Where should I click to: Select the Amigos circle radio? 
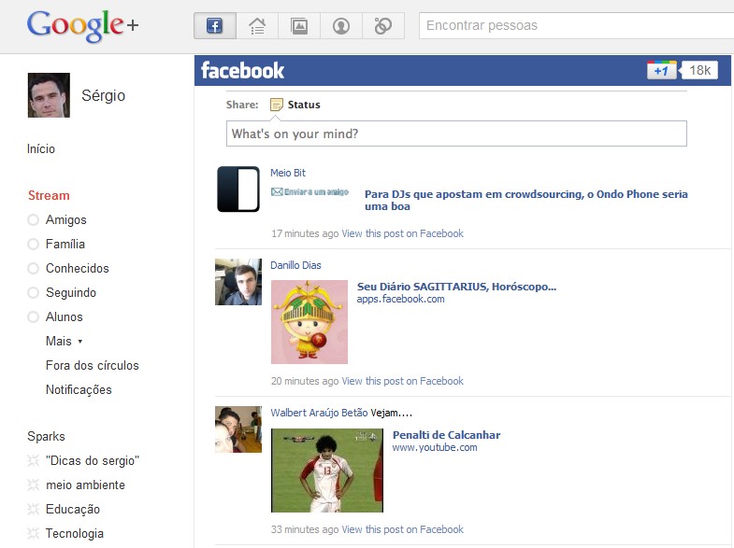[34, 220]
